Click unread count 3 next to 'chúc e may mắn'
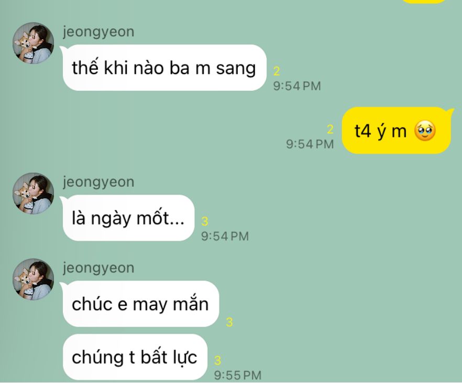This screenshot has height=383, width=462. point(229,322)
